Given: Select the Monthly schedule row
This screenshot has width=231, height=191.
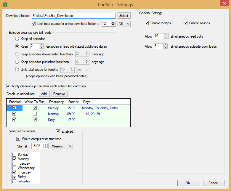Looking at the screenshot, I should point(53,114).
